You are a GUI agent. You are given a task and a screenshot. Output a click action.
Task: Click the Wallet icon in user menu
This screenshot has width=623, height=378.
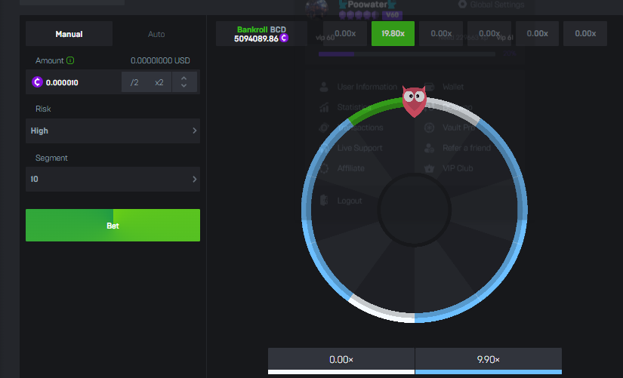[x=429, y=88]
